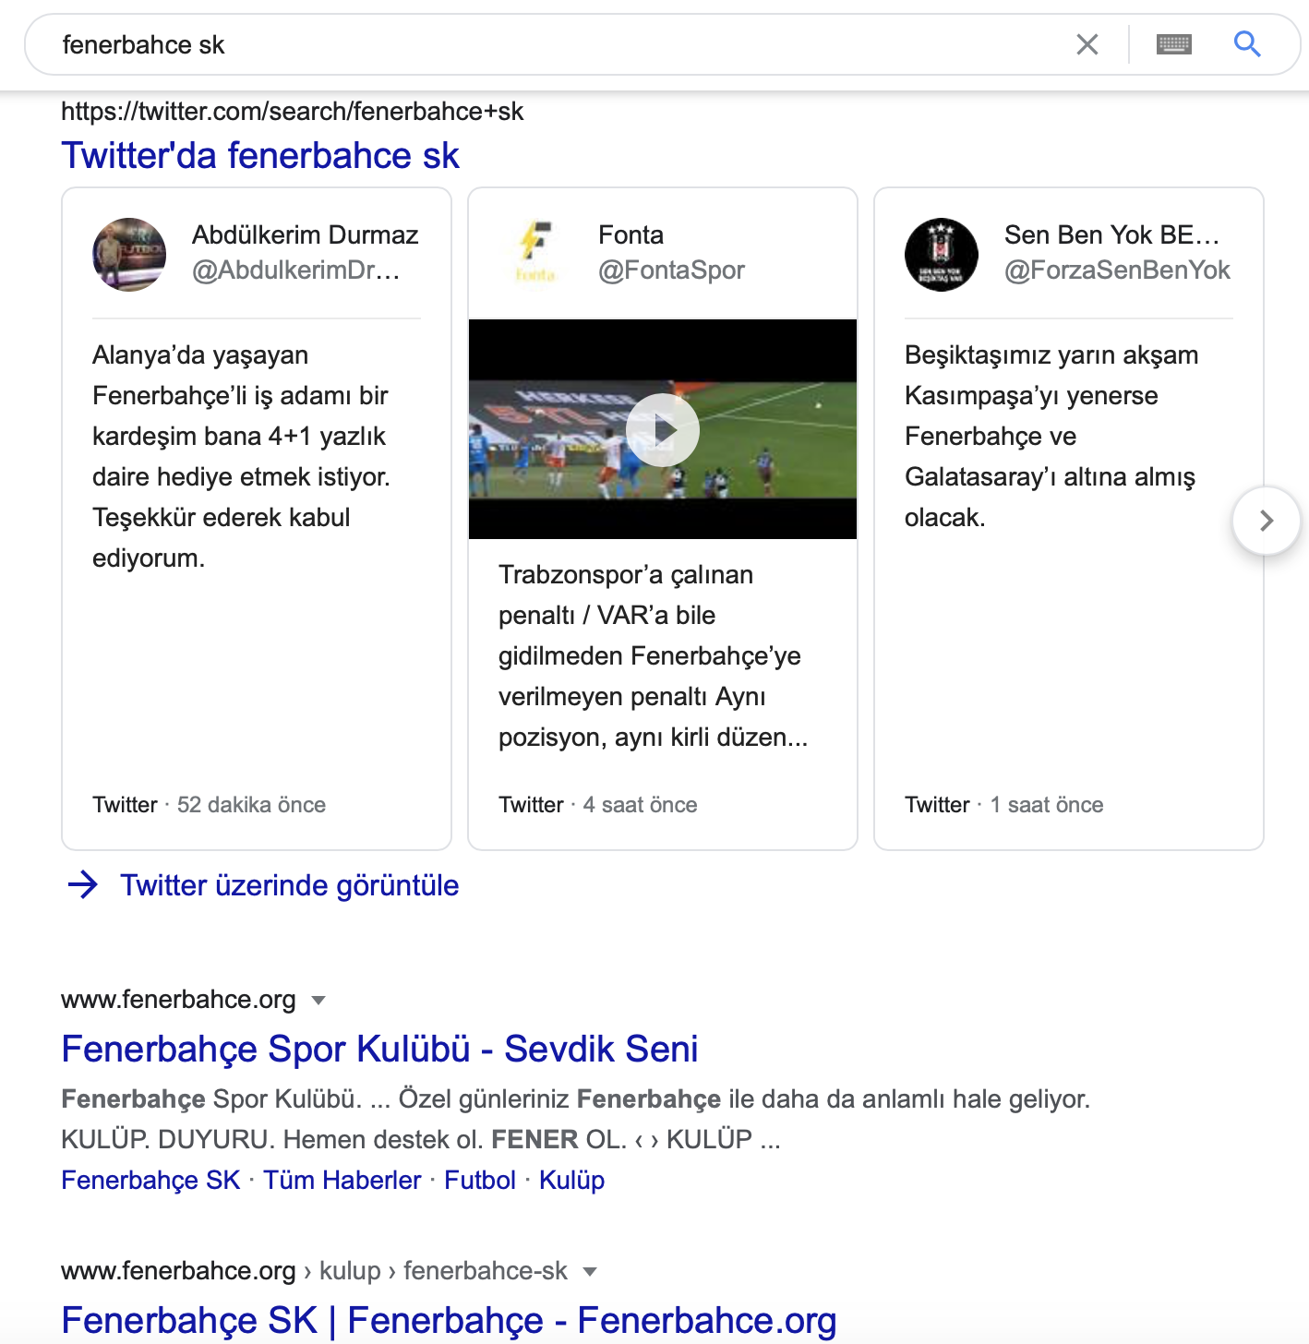Viewport: 1309px width, 1344px height.
Task: Open the Tüm Haberler sitelink
Action: 342,1180
